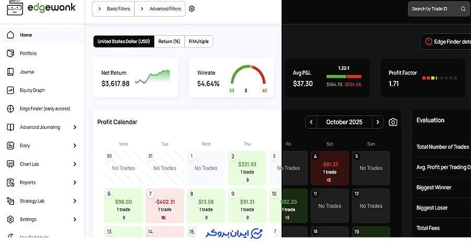This screenshot has height=246, width=471.
Task: Click the Diary sidebar icon
Action: click(x=10, y=146)
